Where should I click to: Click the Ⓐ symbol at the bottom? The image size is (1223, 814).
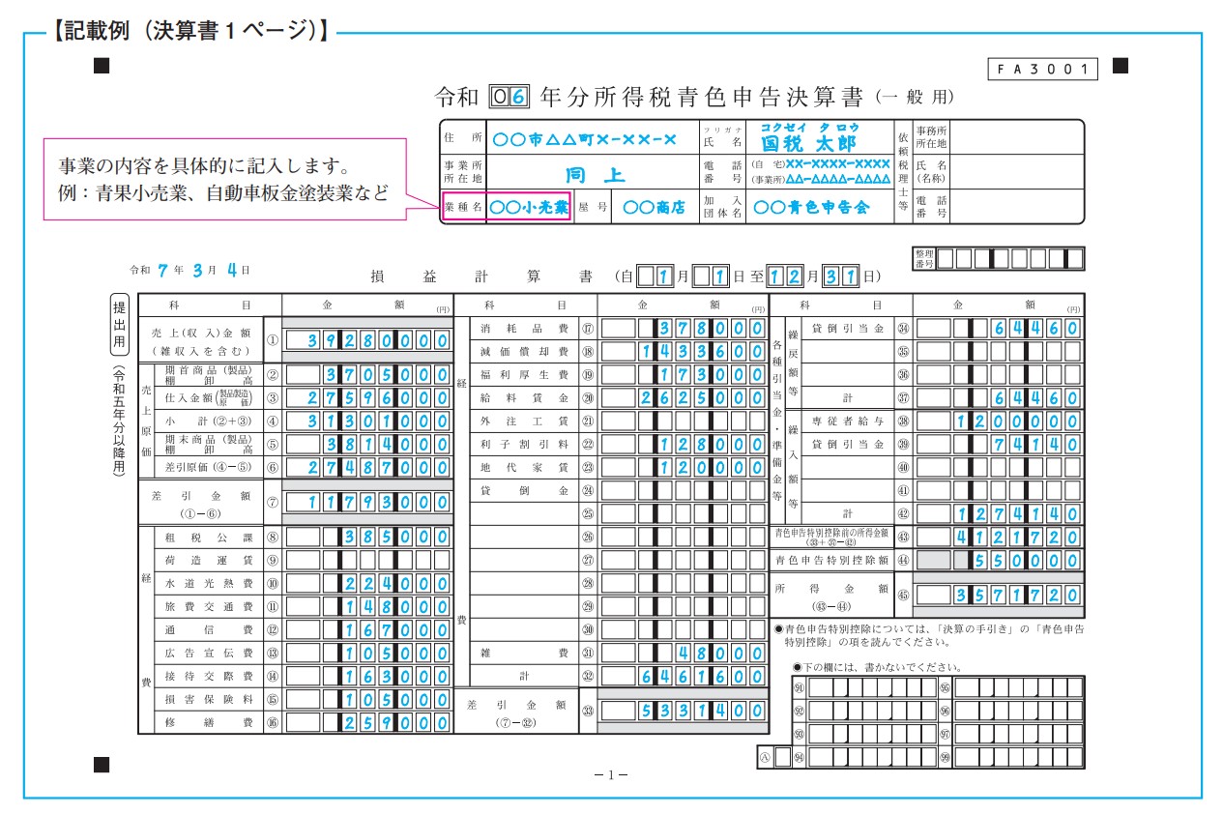pos(765,757)
